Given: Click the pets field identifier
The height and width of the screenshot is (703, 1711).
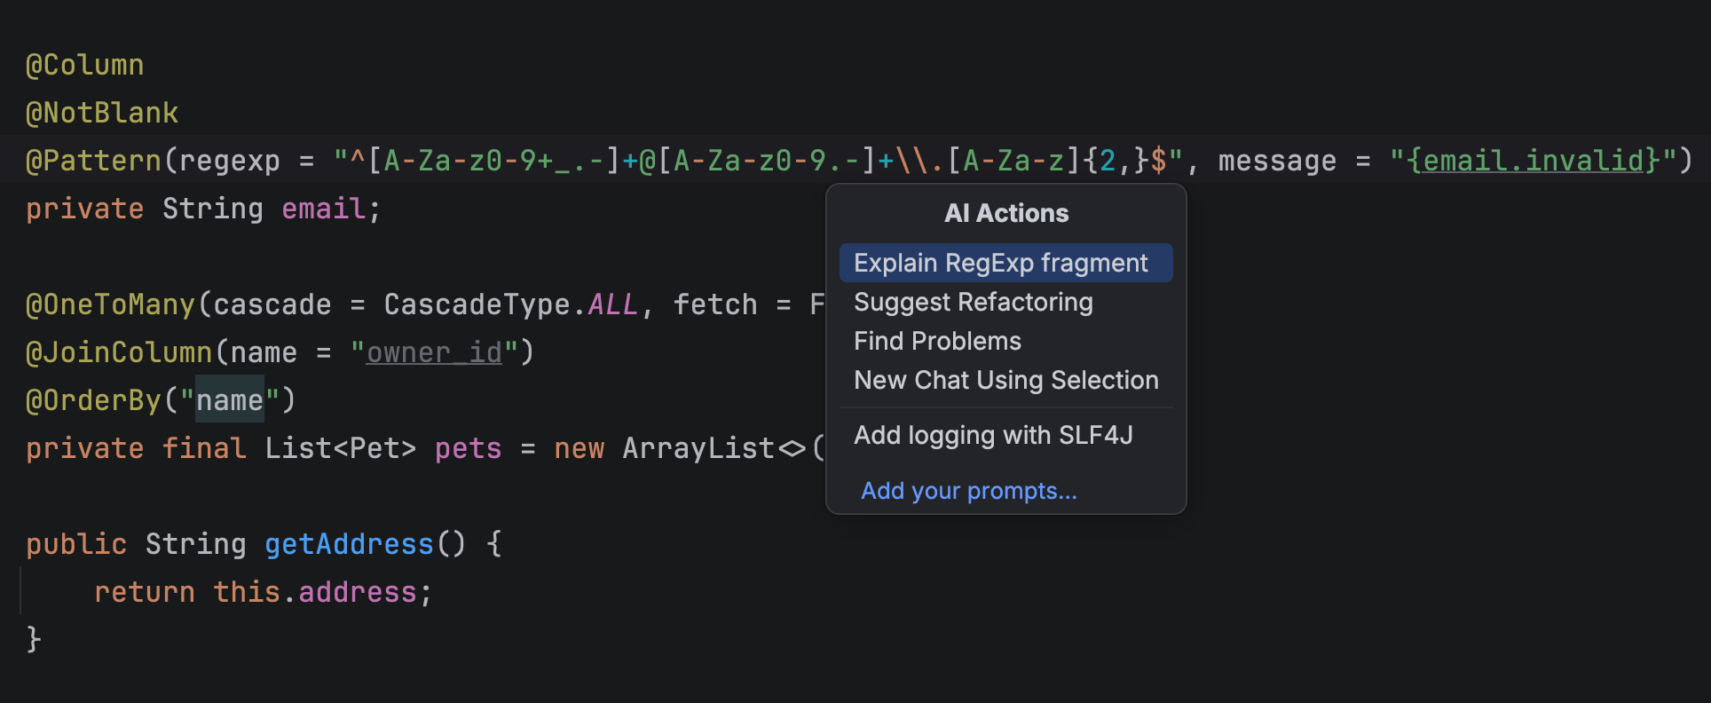Looking at the screenshot, I should (468, 448).
